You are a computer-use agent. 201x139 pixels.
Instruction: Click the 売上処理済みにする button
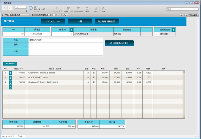pyautogui.click(x=119, y=43)
